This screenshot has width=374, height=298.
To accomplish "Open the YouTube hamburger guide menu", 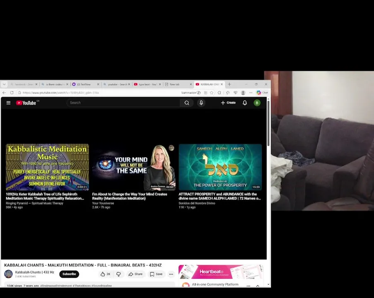I will click(8, 103).
